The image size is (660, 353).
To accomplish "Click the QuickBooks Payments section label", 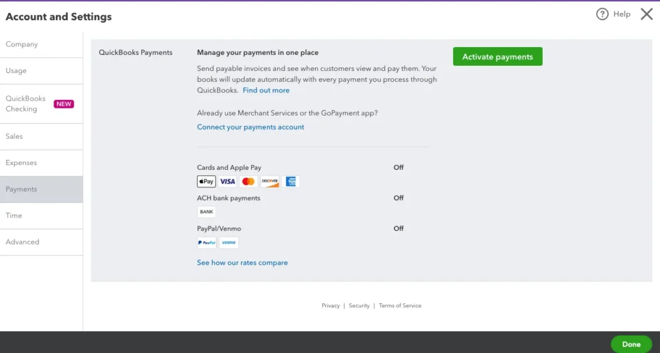I will point(135,52).
